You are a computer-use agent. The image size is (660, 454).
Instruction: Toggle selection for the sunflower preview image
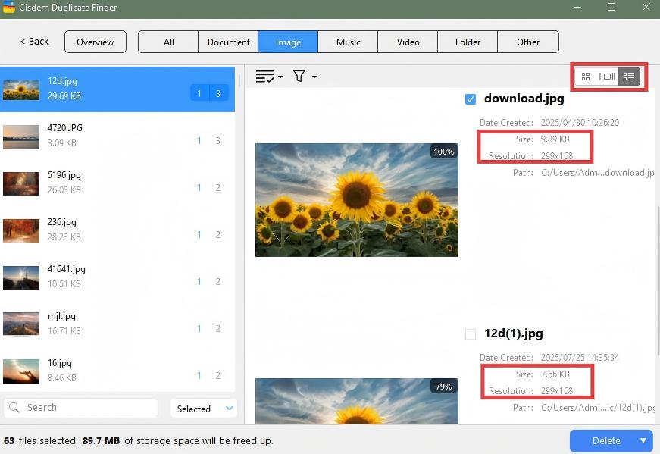(x=356, y=199)
